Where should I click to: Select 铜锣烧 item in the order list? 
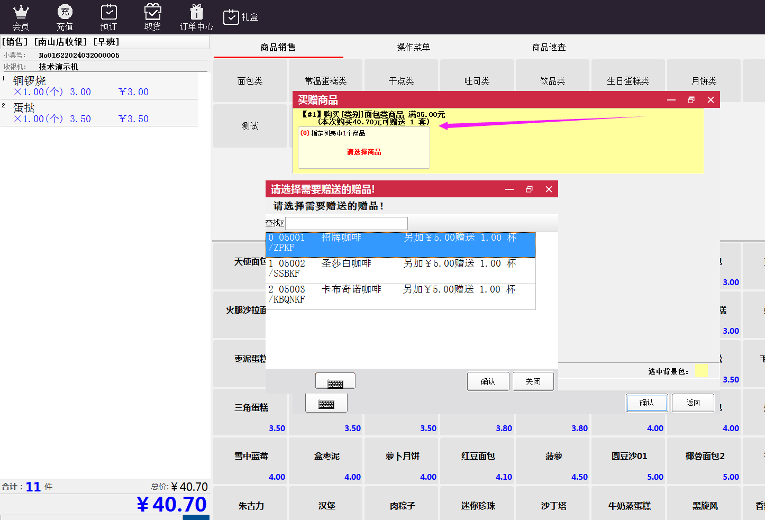[x=99, y=86]
